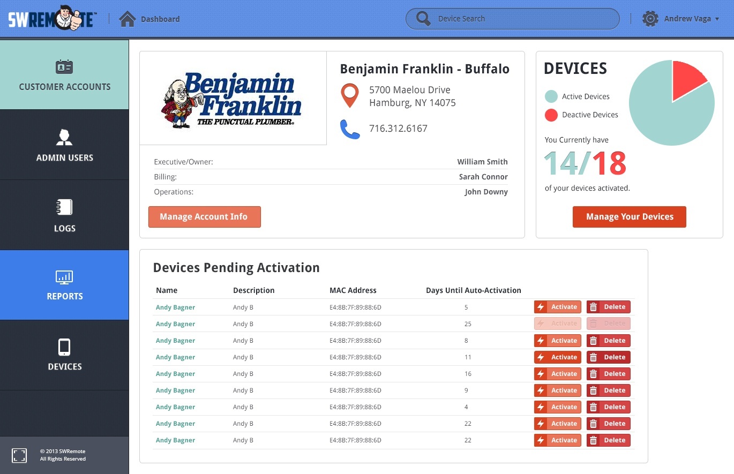Click the Name column header
The height and width of the screenshot is (474, 734).
pos(167,290)
